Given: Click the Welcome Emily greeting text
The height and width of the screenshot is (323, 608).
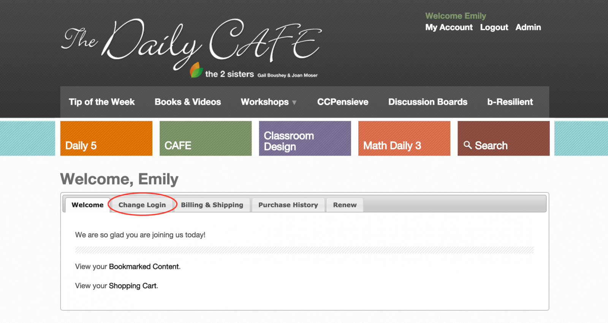Looking at the screenshot, I should pyautogui.click(x=456, y=16).
